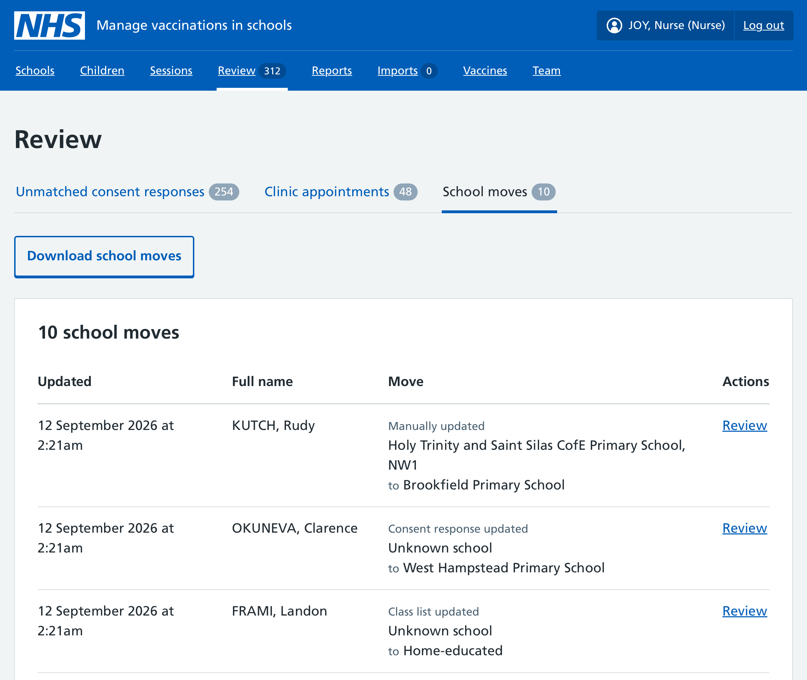Select the name OKUNEVA, Clarence
Viewport: 807px width, 680px height.
point(295,528)
